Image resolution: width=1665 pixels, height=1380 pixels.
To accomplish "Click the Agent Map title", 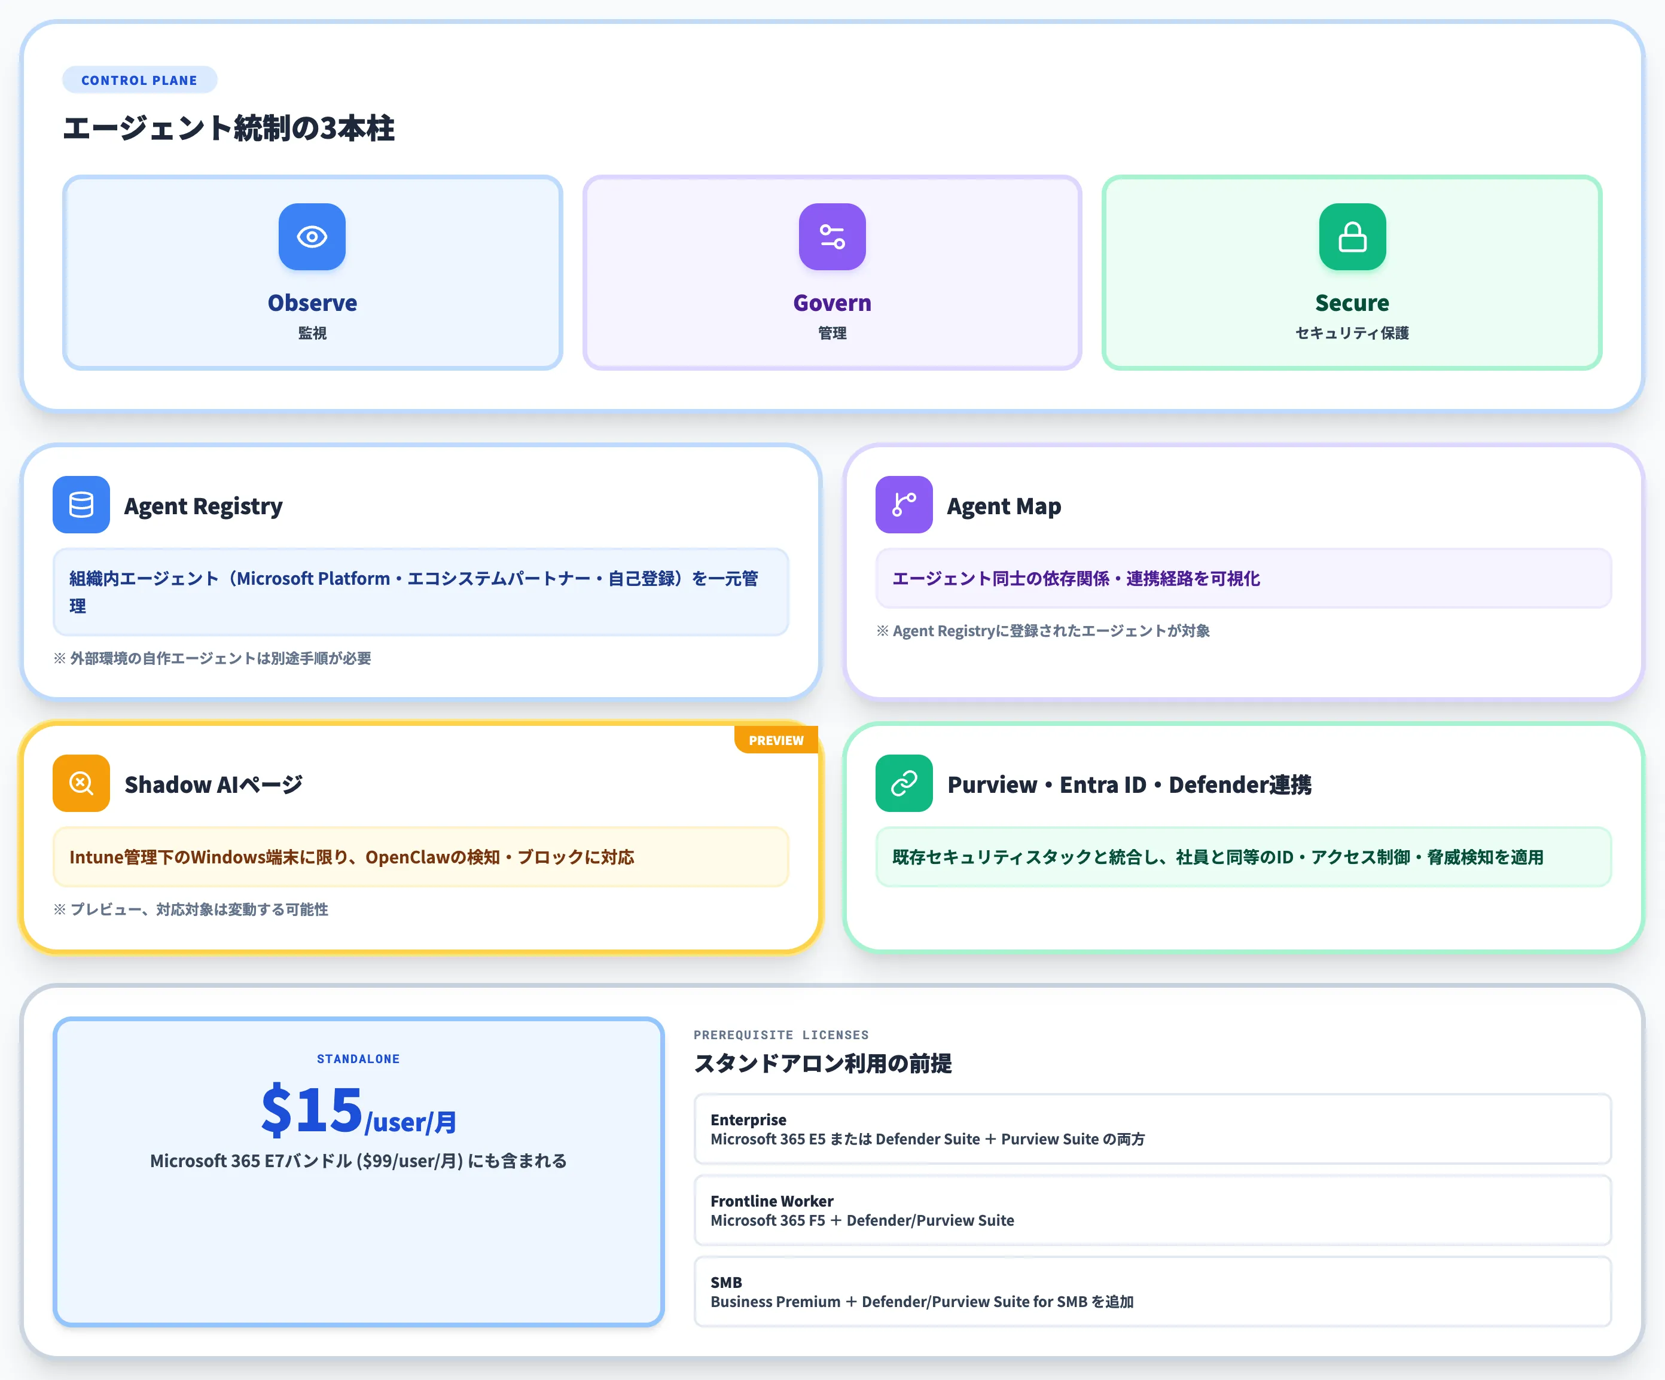I will pos(1004,506).
